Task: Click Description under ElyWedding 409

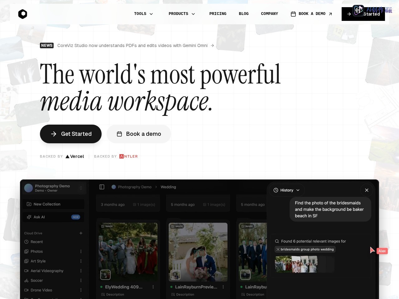Action: click(x=113, y=294)
